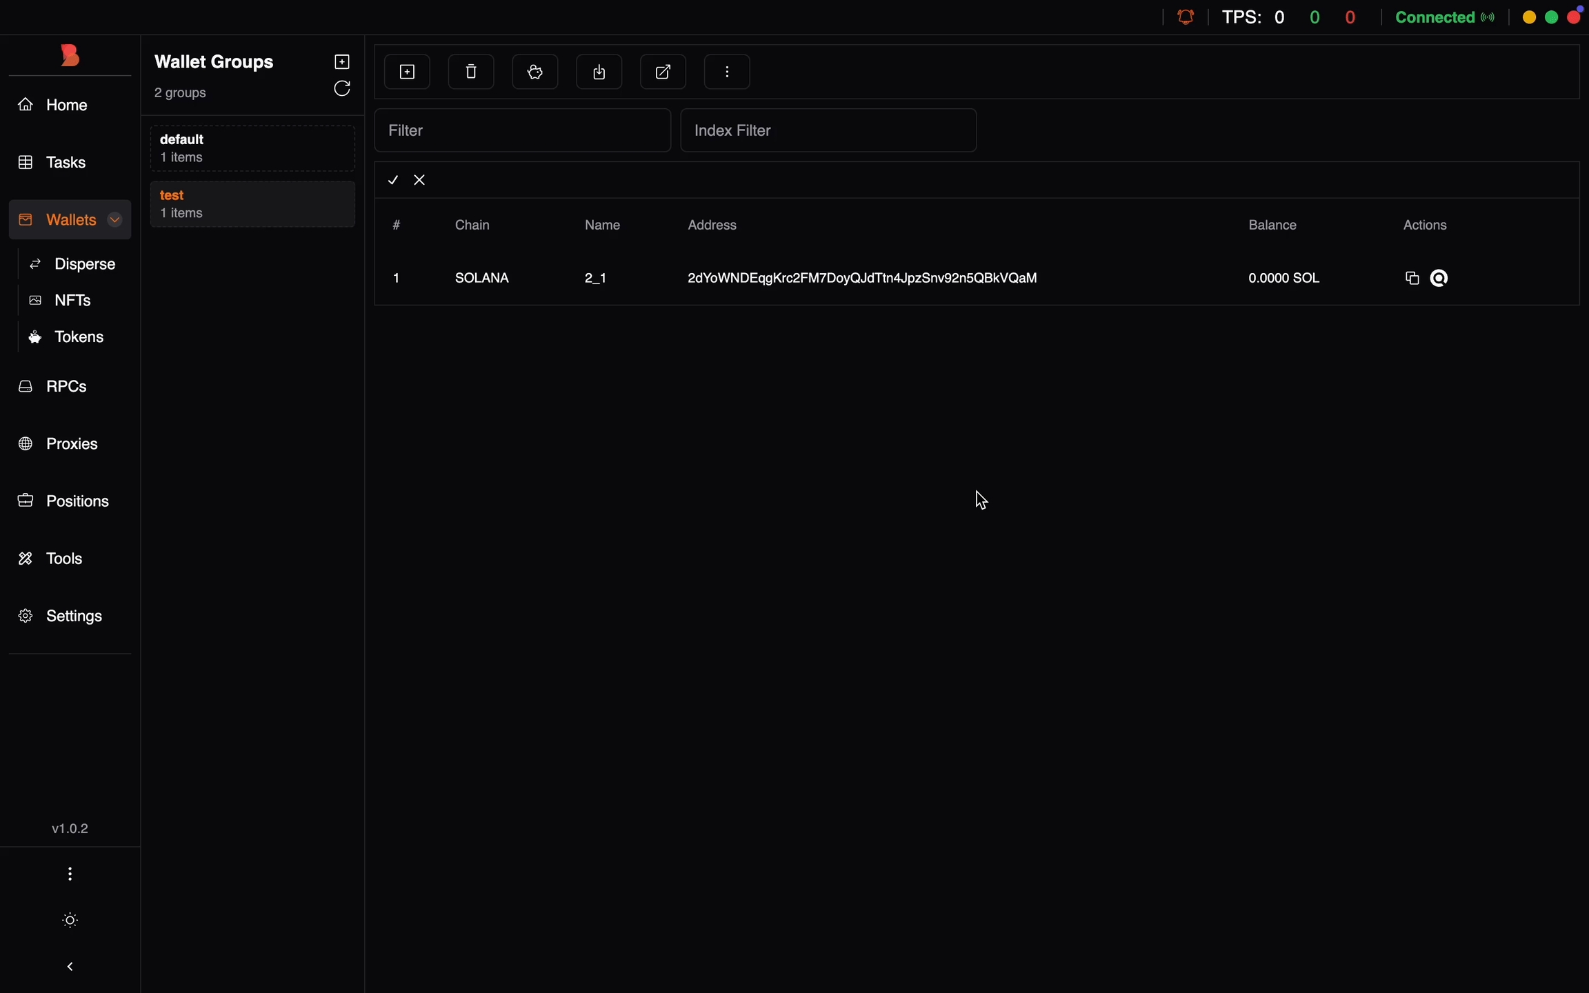Copy the 2_1 wallet address

(x=1412, y=278)
